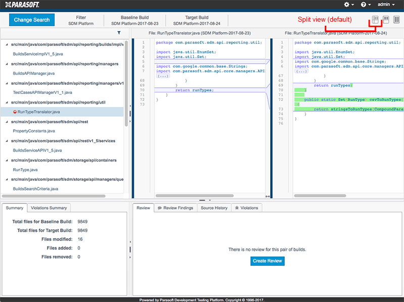Switch to the Summary tab
Screen dimensions: 404x302
coord(15,208)
